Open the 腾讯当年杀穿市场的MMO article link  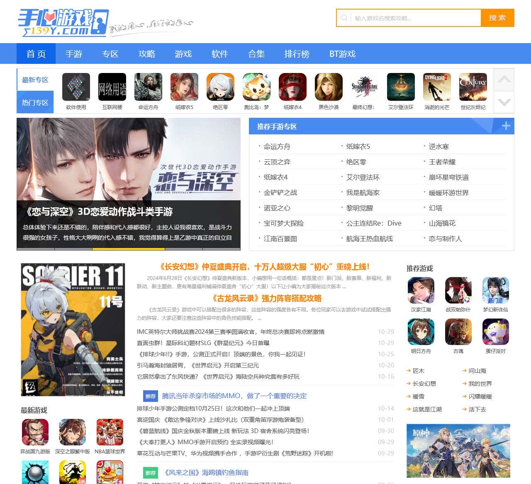(234, 396)
